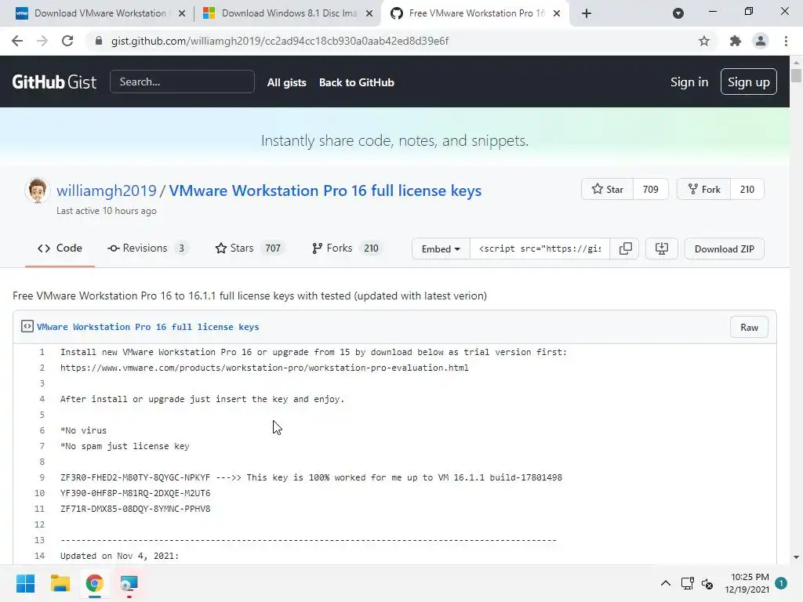The width and height of the screenshot is (803, 602).
Task: Click the Sign up button
Action: (x=748, y=82)
